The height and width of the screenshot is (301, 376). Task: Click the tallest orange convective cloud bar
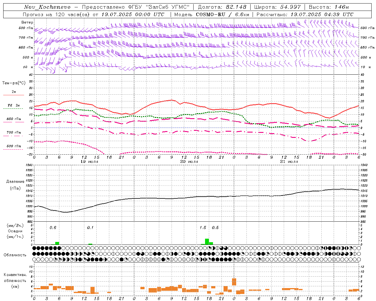click(234, 282)
